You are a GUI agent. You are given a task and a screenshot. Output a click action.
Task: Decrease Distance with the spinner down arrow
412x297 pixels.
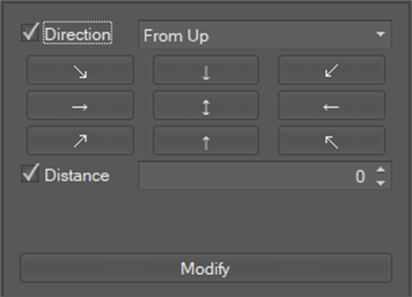click(381, 183)
